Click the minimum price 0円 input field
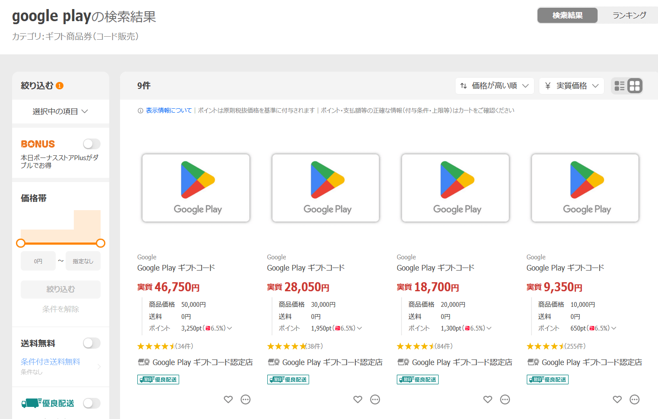 click(38, 261)
